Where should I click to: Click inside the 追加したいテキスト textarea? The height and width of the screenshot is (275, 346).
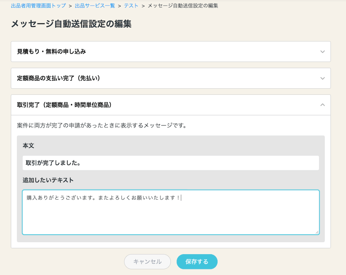point(170,212)
